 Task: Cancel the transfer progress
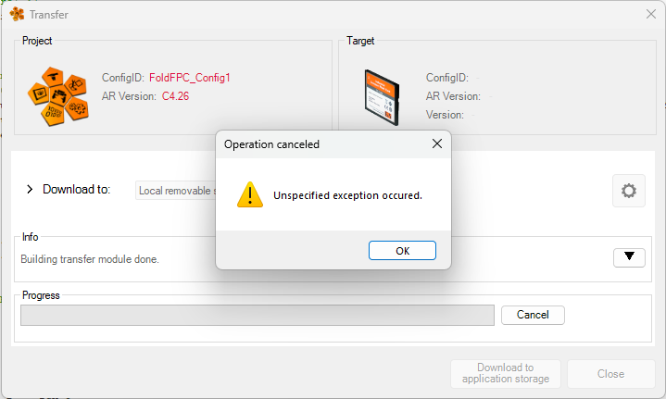point(533,315)
